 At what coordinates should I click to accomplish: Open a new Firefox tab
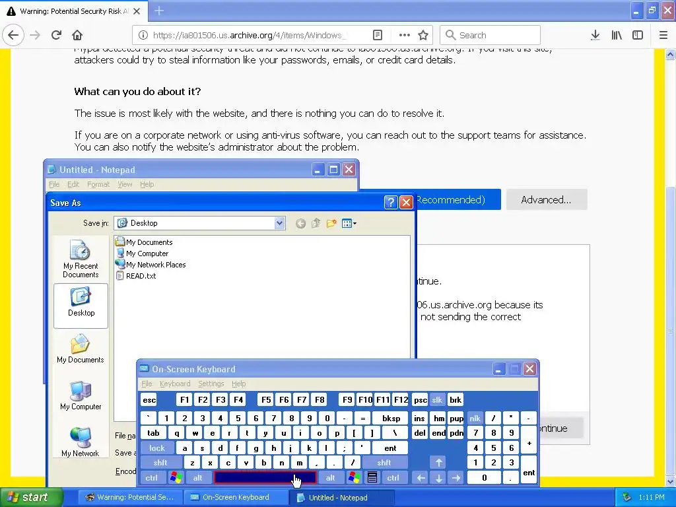(159, 11)
